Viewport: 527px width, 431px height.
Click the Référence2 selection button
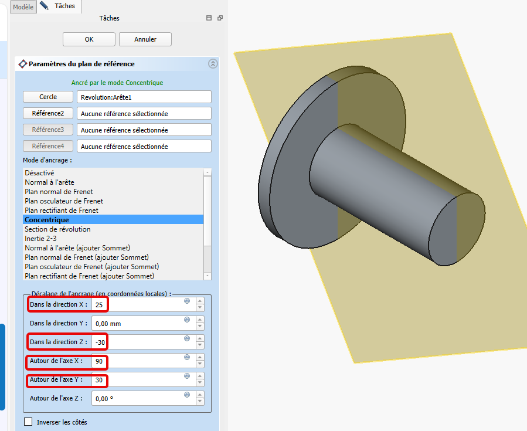click(48, 113)
